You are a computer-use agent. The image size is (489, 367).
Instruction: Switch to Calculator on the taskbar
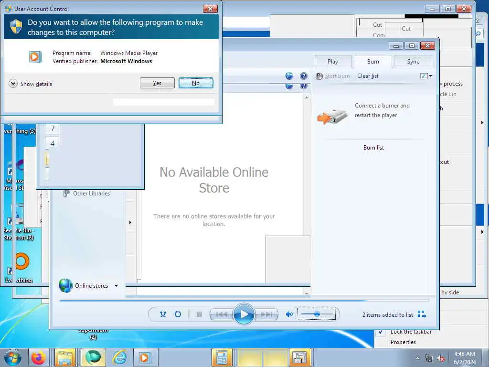(x=222, y=357)
